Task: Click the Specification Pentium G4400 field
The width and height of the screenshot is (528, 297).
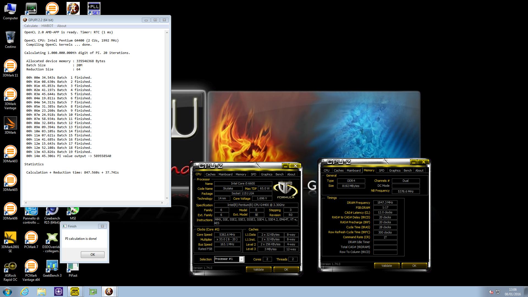Action: coord(256,205)
